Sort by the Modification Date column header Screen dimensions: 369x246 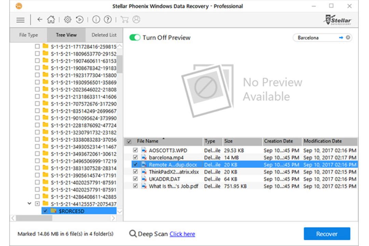(x=330, y=141)
